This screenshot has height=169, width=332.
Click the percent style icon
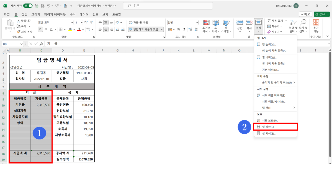coord(179,29)
